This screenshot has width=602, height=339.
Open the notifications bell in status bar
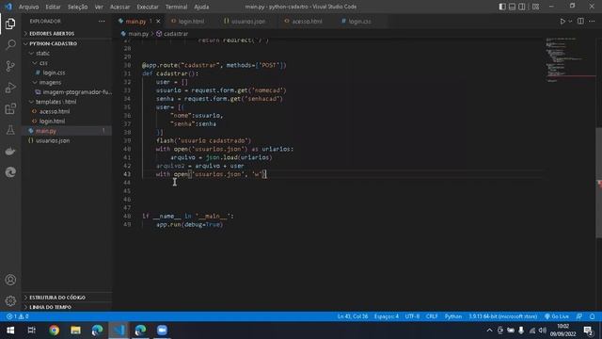[x=593, y=316]
